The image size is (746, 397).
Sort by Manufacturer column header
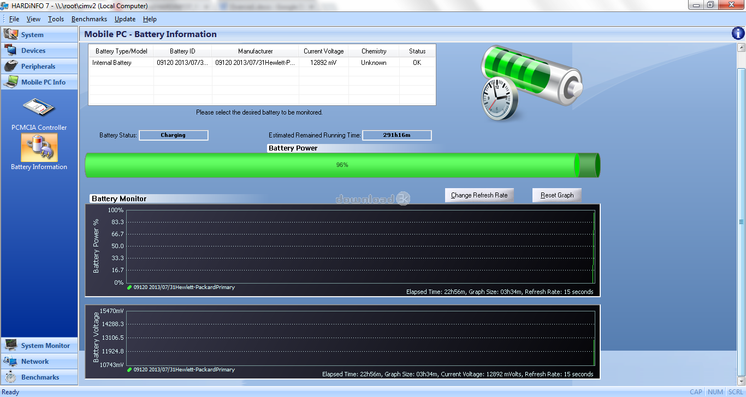click(255, 51)
